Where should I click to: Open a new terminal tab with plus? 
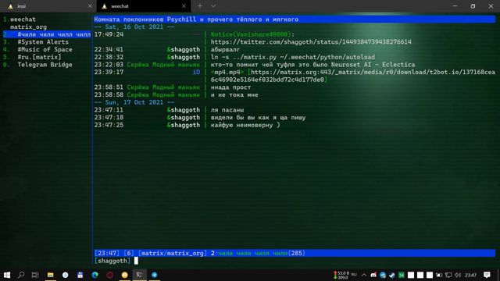tap(200, 6)
